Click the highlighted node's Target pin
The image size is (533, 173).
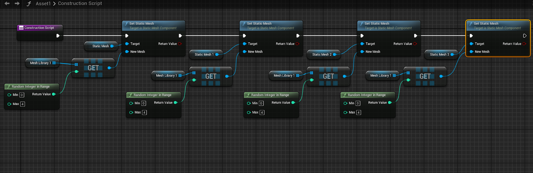472,44
